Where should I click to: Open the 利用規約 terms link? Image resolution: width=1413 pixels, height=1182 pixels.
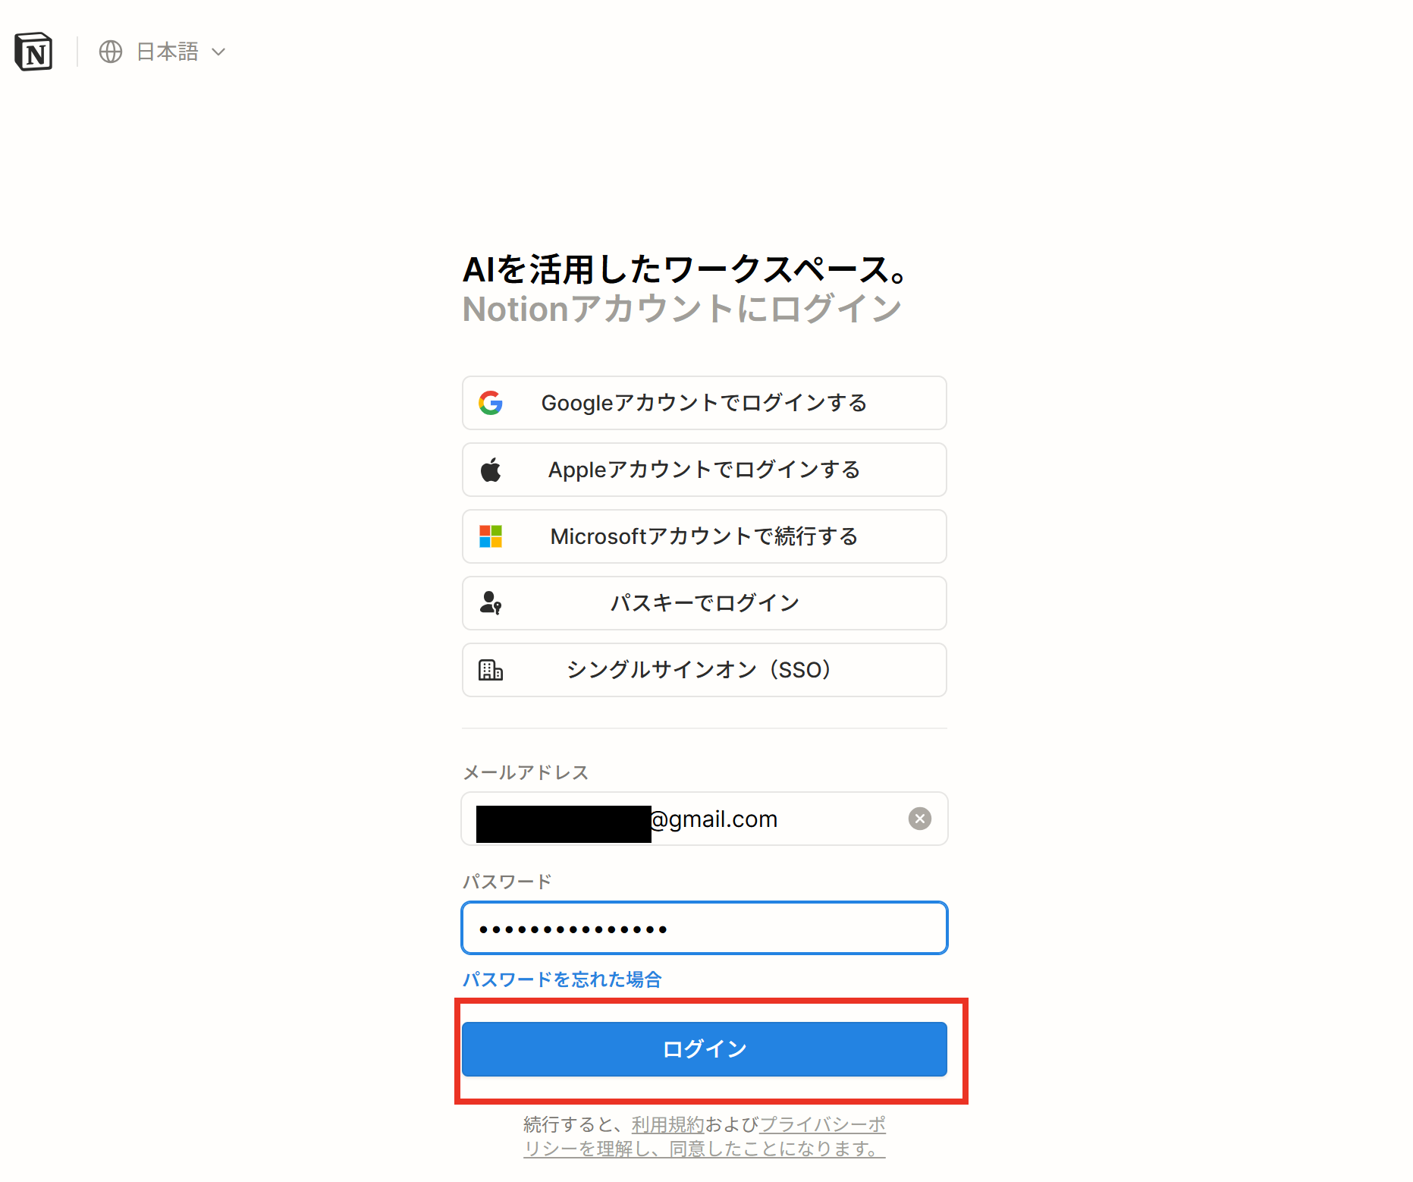point(667,1124)
